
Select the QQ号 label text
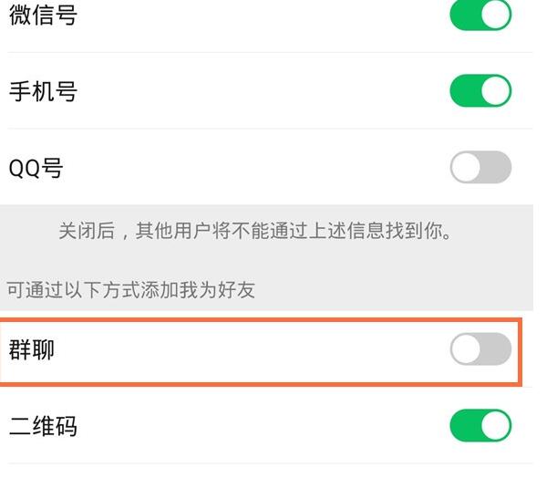[36, 169]
